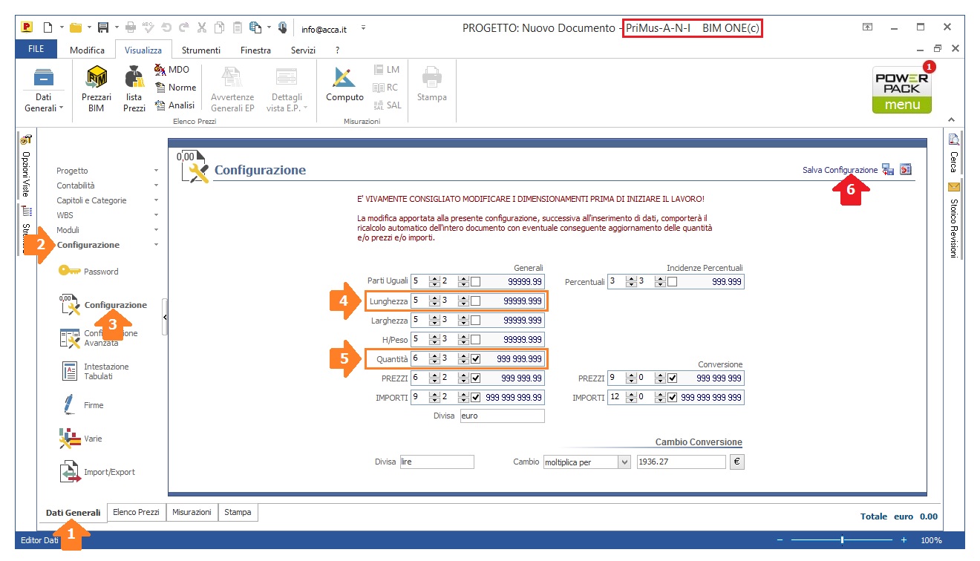This screenshot has height=561, width=980.
Task: Click the zoom slider in the status bar
Action: coord(841,540)
